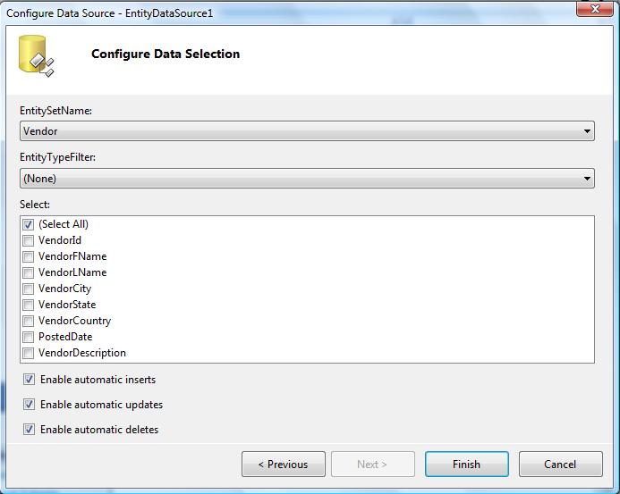Screen dimensions: 620x494
Task: Click the EntitySetName dropdown arrow
Action: pos(587,131)
